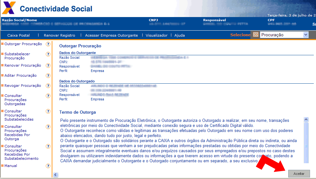Open Consultar Procurações Outorgadas link
316x179 pixels.
15,100
